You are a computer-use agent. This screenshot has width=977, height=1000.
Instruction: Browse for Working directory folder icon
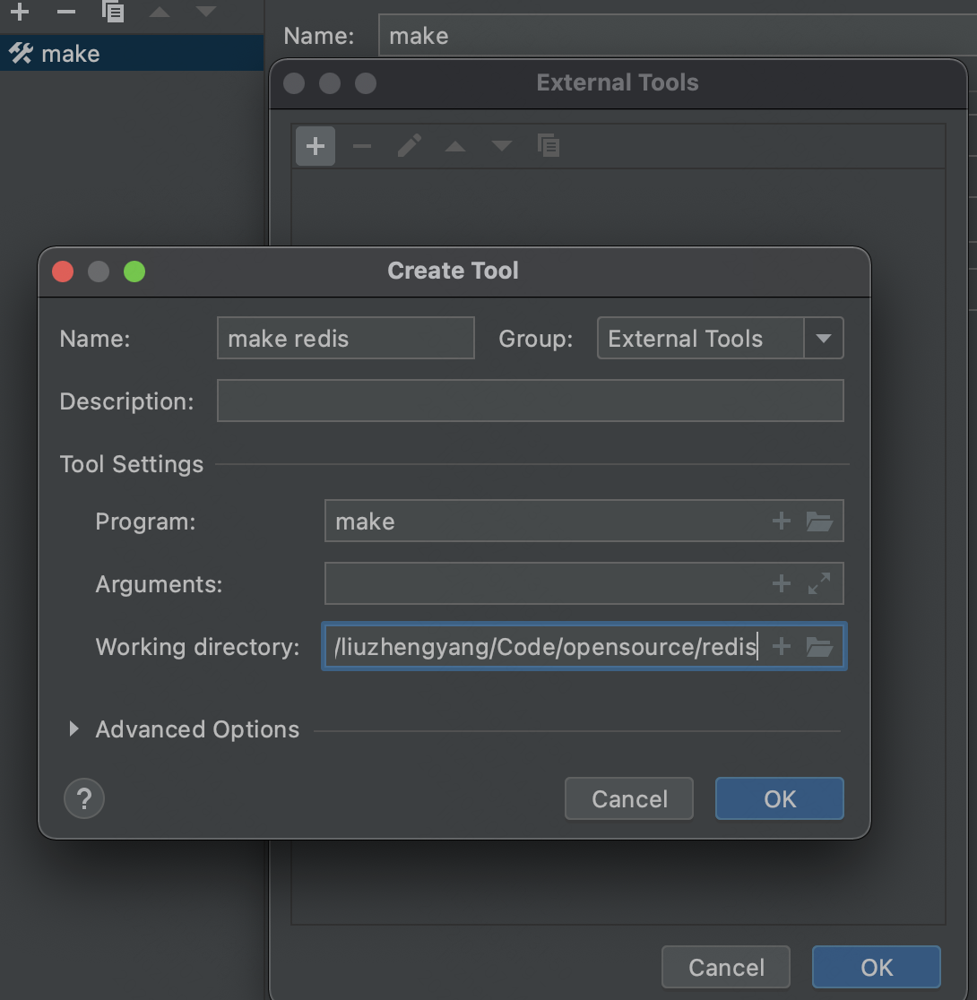pyautogui.click(x=819, y=647)
